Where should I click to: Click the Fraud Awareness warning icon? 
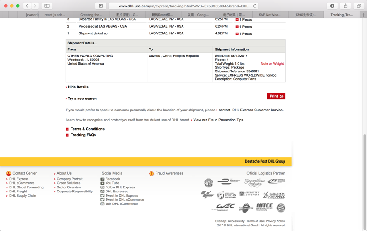[x=151, y=173]
